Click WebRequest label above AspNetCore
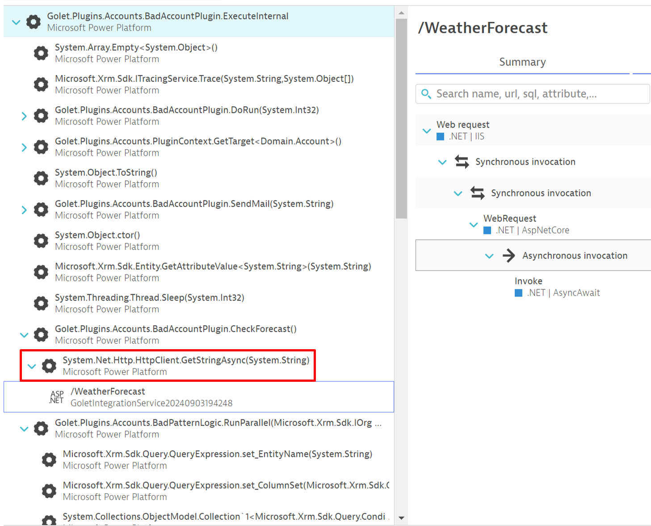The width and height of the screenshot is (651, 526). 510,218
